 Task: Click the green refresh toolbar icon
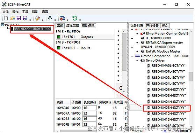(75, 18)
